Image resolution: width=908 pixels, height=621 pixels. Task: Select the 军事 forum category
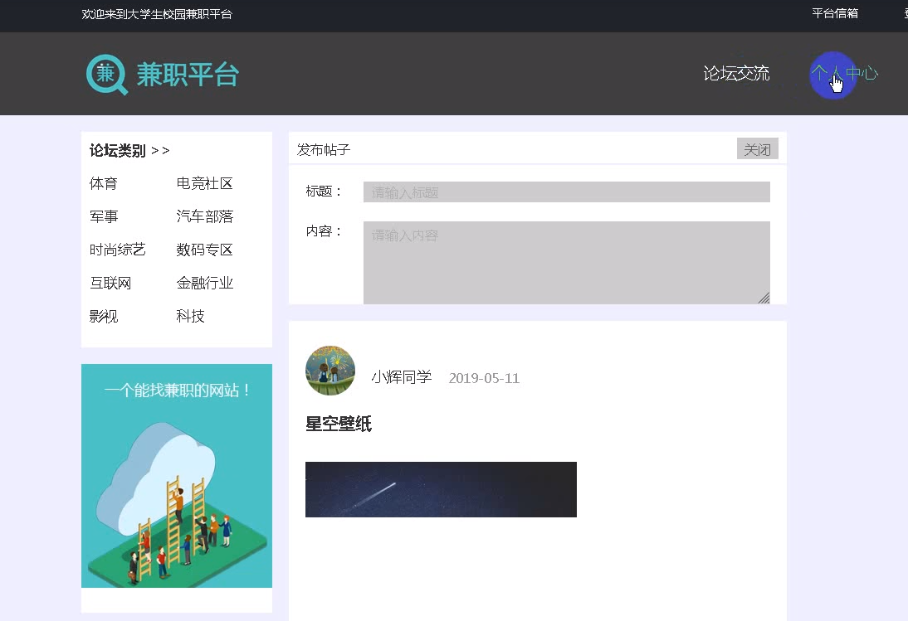[104, 216]
